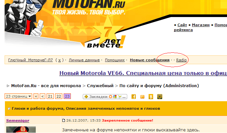This screenshot has height=133, width=227.
Task: Open the рейтинга link in the header
Action: click(x=183, y=30)
